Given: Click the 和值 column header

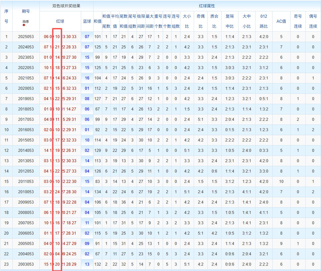Looking at the screenshot, I should [x=98, y=21].
